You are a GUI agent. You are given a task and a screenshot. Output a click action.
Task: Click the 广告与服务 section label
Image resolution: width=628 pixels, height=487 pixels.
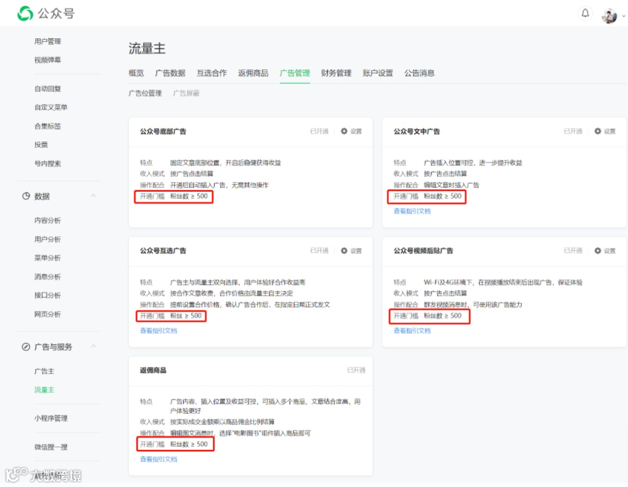tap(53, 347)
